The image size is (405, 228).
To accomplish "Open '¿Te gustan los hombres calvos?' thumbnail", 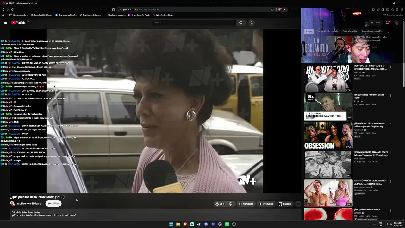I will click(328, 107).
